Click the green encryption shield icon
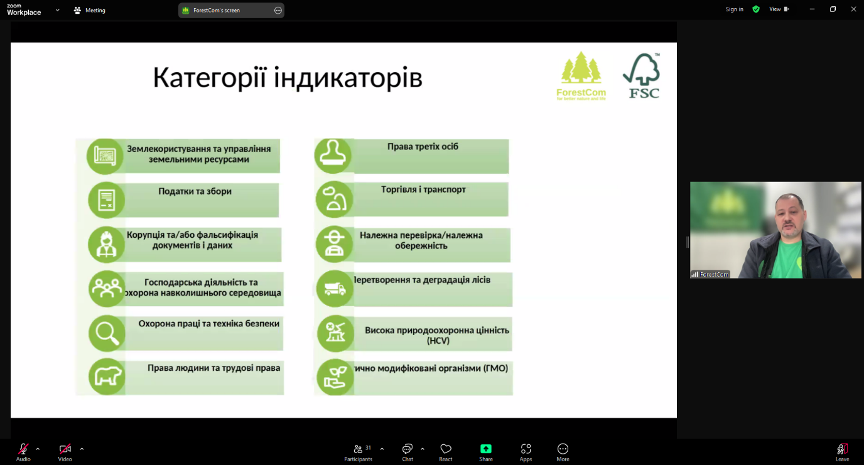This screenshot has width=864, height=465. [756, 9]
